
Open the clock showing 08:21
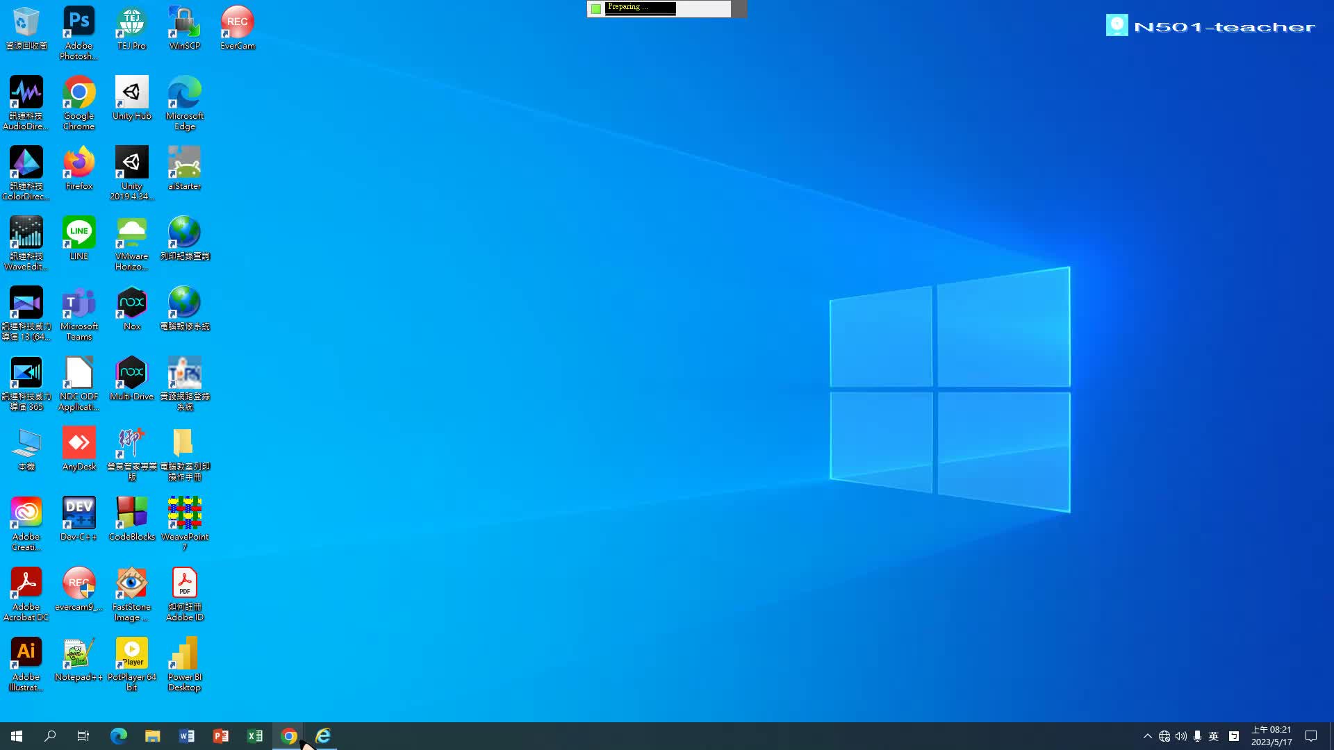click(1271, 736)
